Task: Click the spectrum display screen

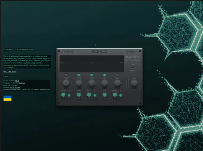Action: pyautogui.click(x=92, y=64)
